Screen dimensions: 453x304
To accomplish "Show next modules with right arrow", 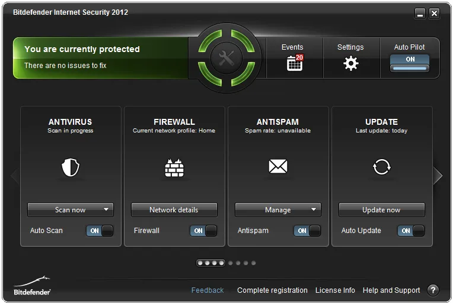I will point(438,176).
